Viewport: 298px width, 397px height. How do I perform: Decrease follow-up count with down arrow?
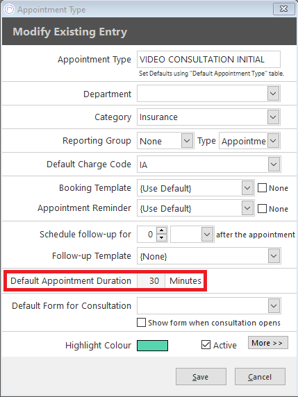tap(161, 238)
